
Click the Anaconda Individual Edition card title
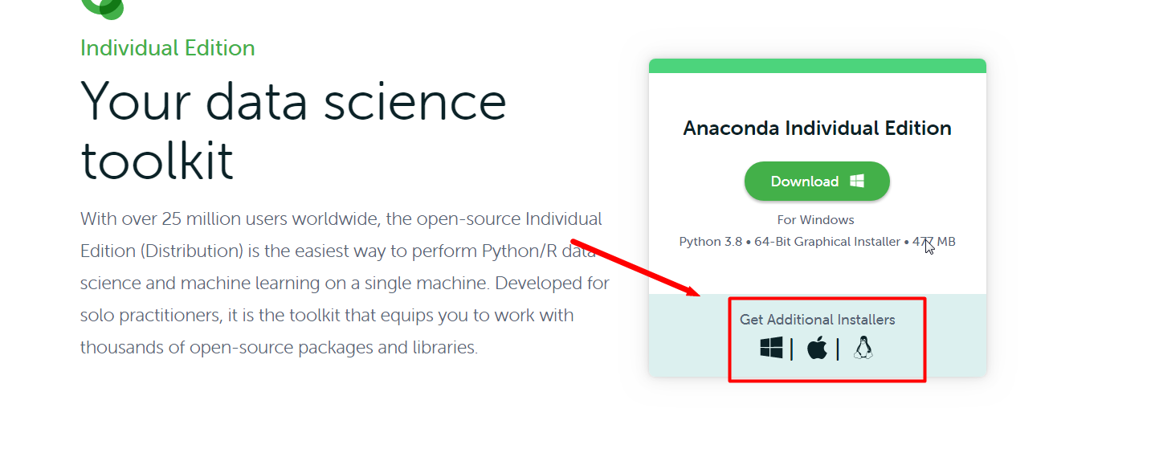(x=817, y=129)
